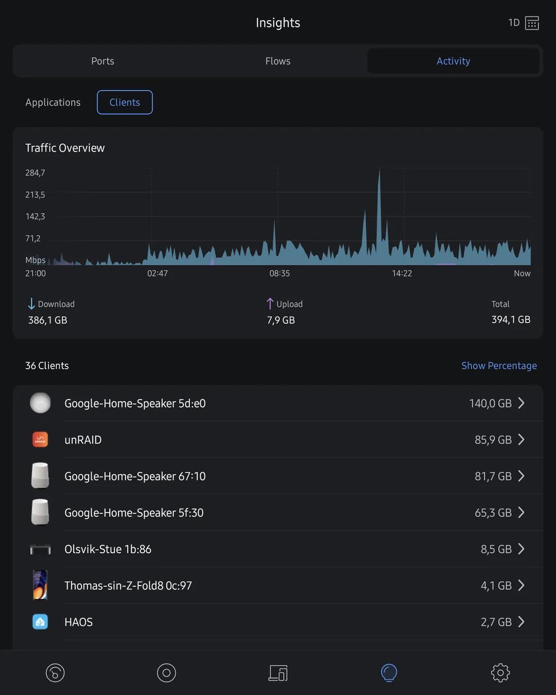Expand the Google-Home-Speaker 5f:30 row chevron
The image size is (556, 695).
coord(522,512)
